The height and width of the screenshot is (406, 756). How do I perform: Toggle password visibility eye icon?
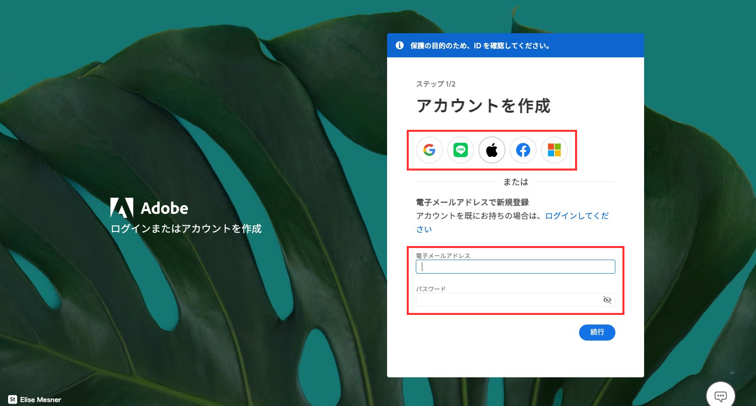607,300
